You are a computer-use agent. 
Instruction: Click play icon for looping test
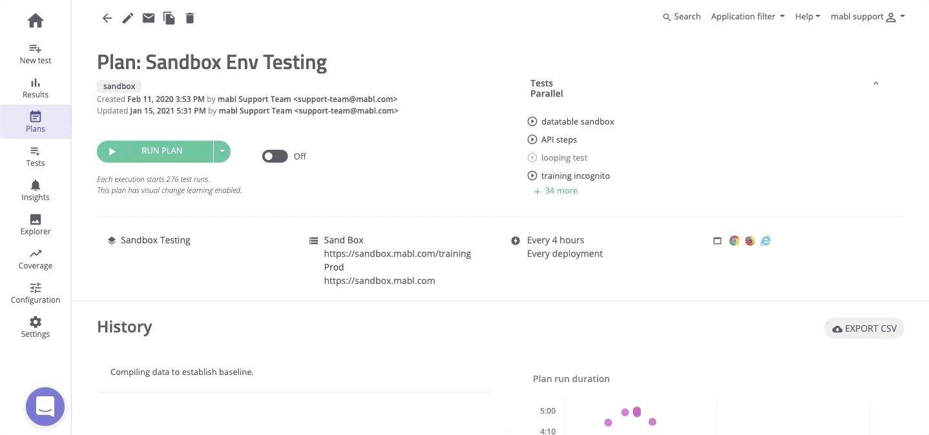coord(532,157)
